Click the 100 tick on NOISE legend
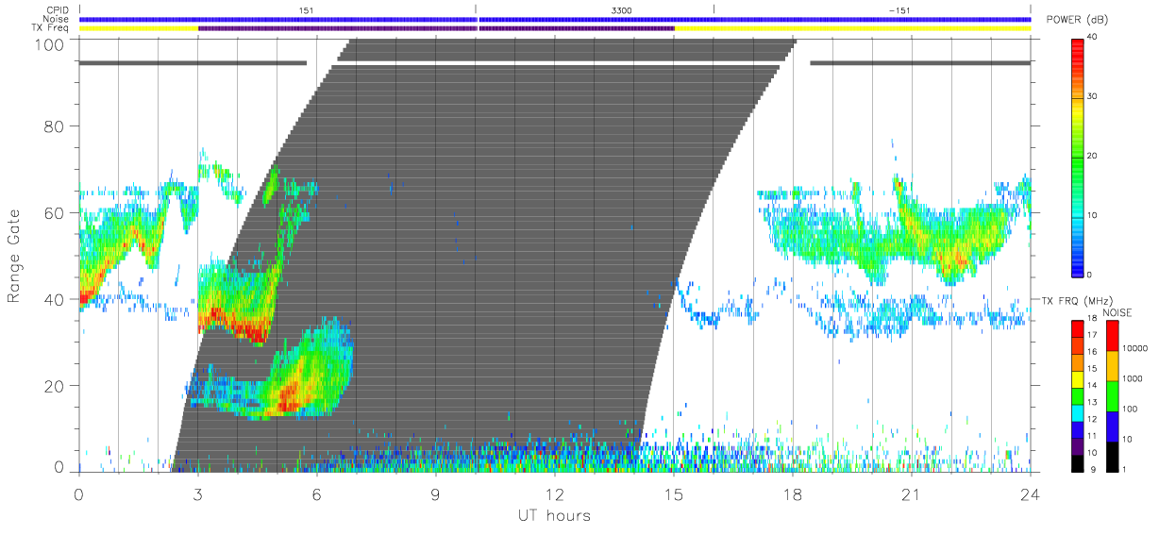Viewport: 1159px width, 535px height. (1128, 409)
